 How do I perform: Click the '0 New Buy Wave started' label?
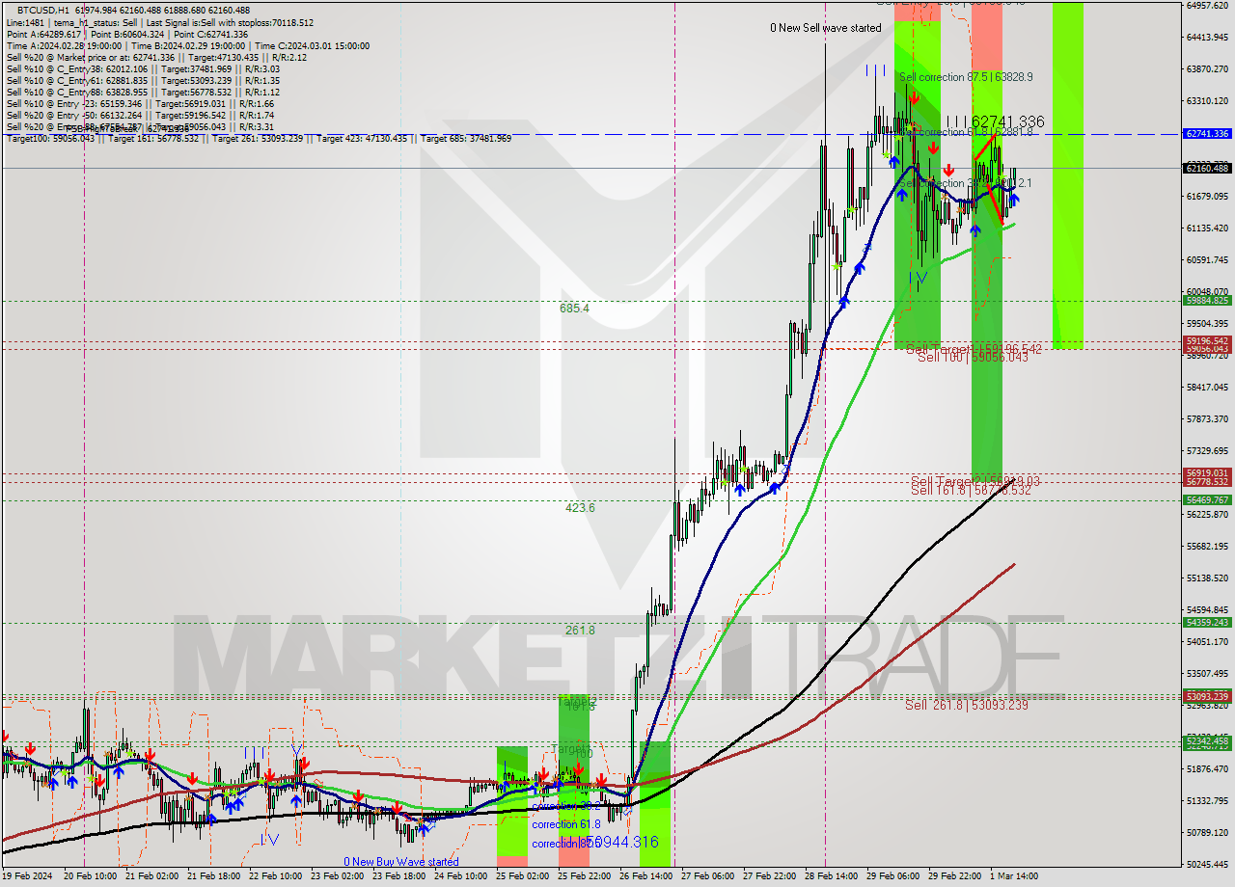point(401,862)
